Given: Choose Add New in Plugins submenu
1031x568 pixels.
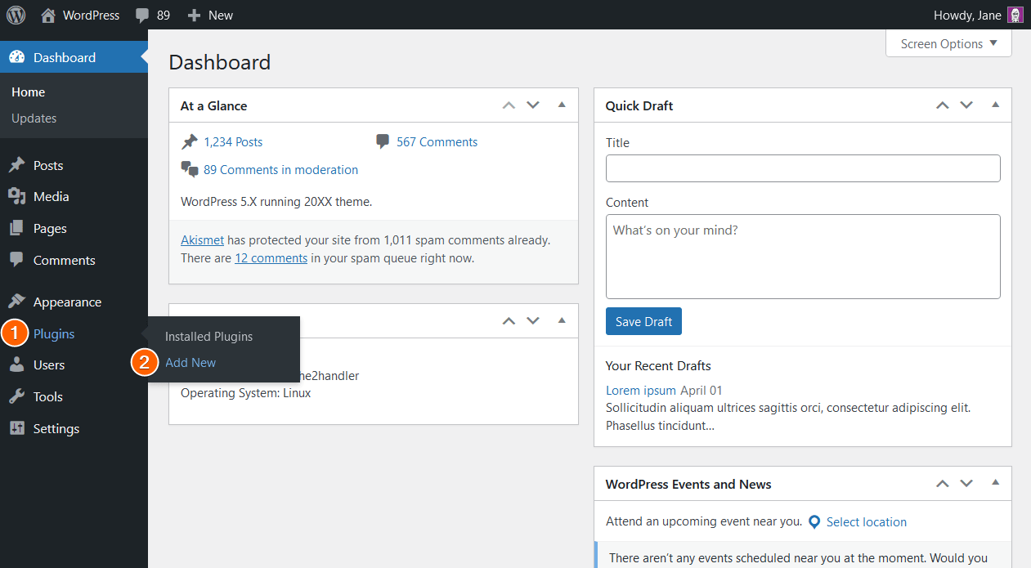Looking at the screenshot, I should pos(191,363).
